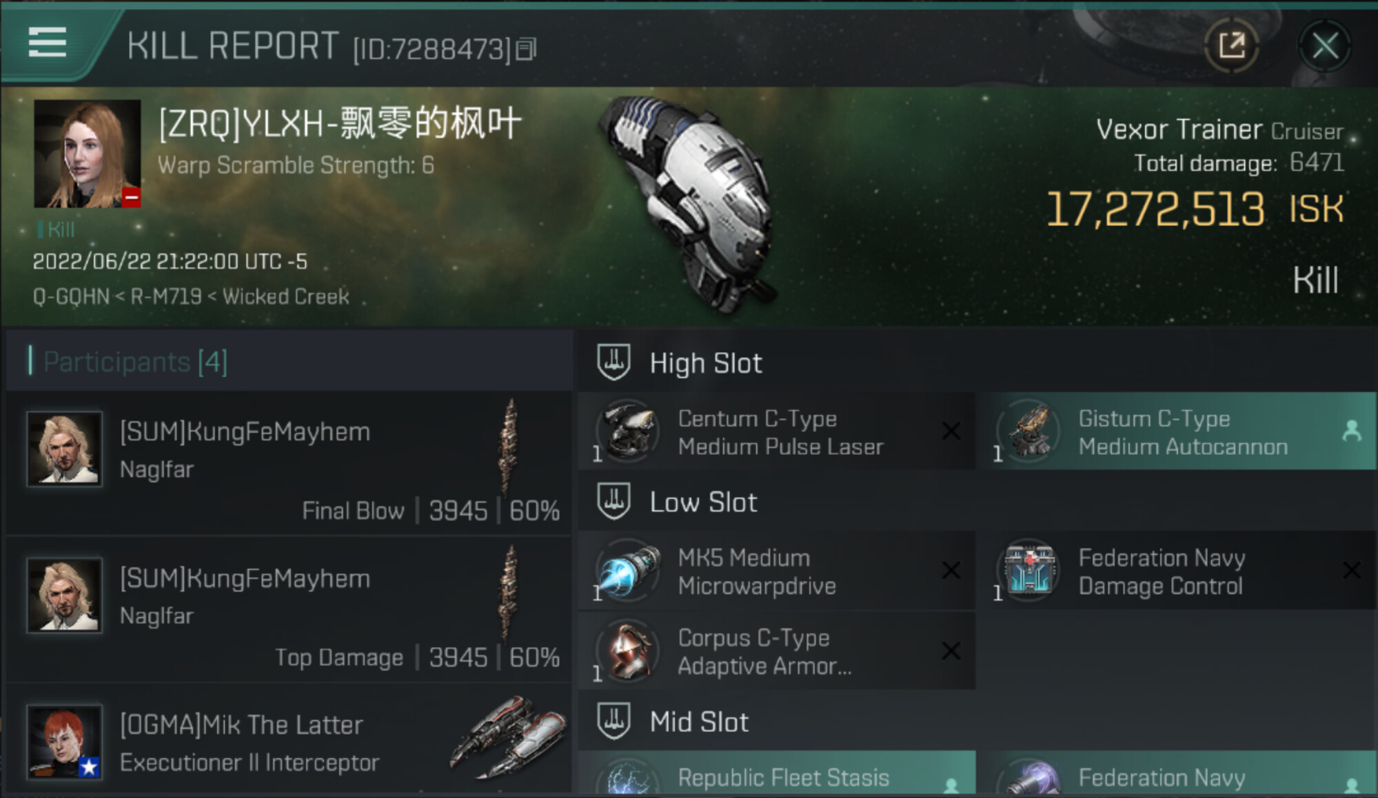Click the Executioner II Interceptor ship image
This screenshot has height=798, width=1378.
pos(509,737)
